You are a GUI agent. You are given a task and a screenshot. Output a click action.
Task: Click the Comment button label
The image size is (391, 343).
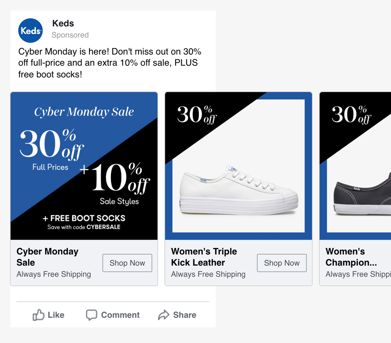point(120,315)
